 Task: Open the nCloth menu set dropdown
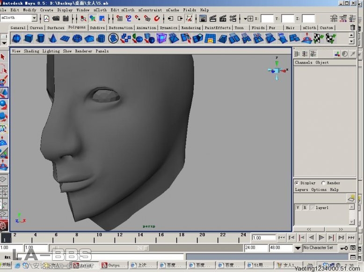(x=34, y=18)
